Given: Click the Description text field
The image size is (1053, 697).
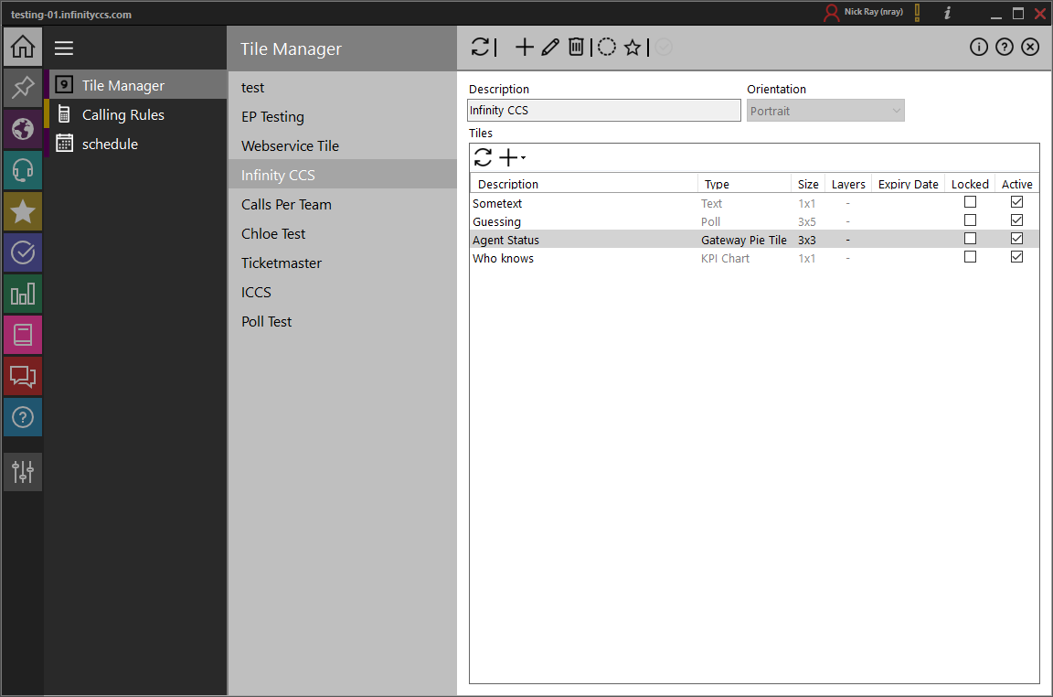Looking at the screenshot, I should click(x=603, y=111).
